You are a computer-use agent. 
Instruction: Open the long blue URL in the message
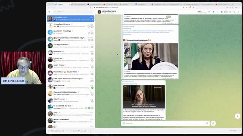point(148,32)
